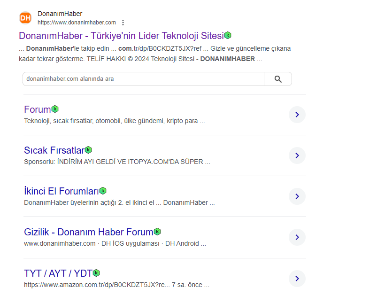Open Gizilik - Donanım Haber Forum link
The image size is (377, 303).
pos(88,232)
